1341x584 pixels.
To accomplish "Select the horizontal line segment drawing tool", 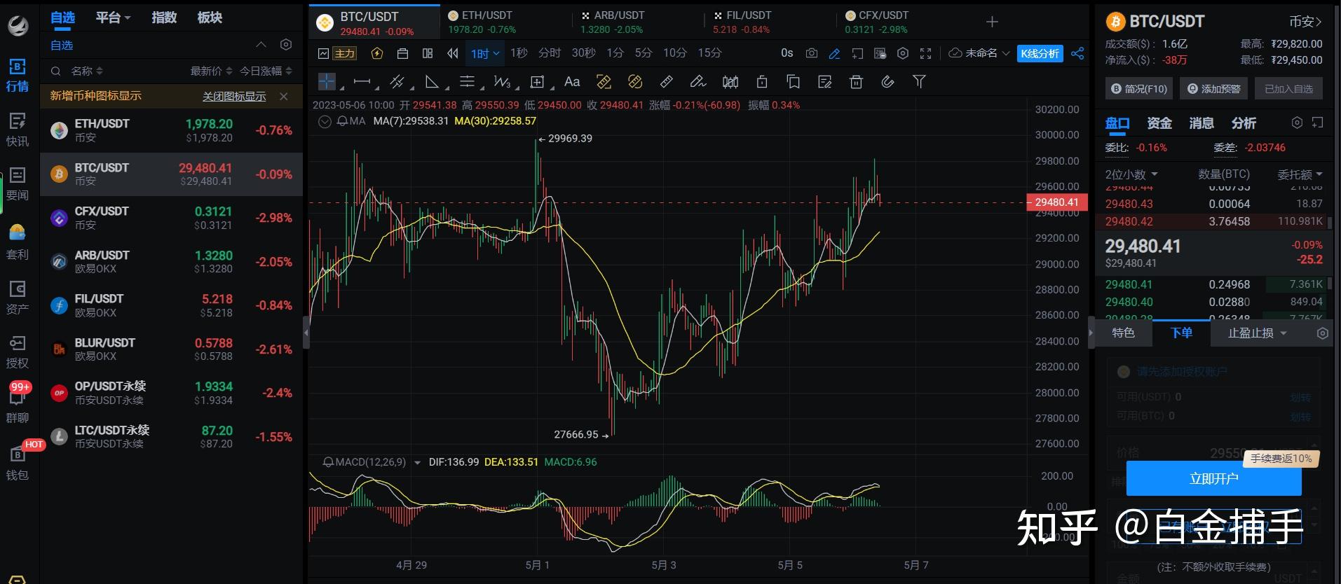I will 362,82.
